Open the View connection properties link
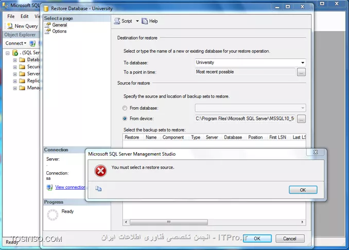Viewport: 349px width, 250px height. (x=71, y=187)
